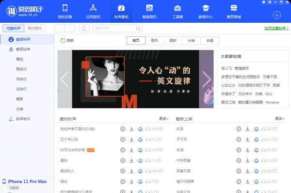The image size is (291, 193).
Task: Select the 分类 category tab in content area
Action: [x=192, y=40]
